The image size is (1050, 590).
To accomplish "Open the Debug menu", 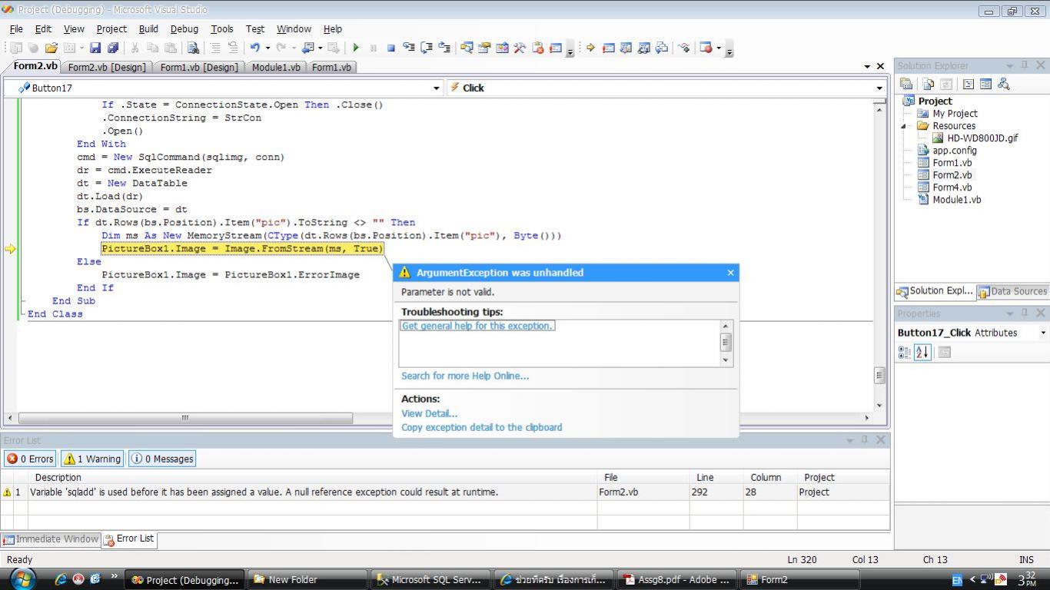I will (x=184, y=28).
